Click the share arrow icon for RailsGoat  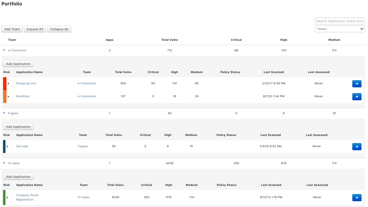[x=356, y=97]
